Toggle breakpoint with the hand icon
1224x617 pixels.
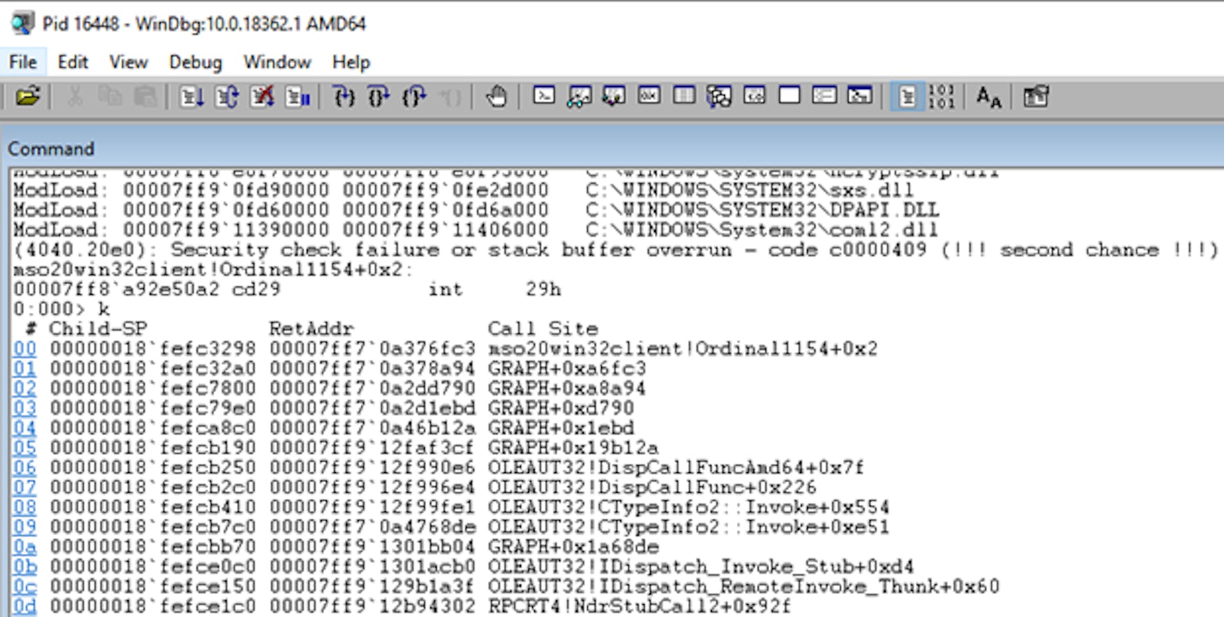pos(496,97)
